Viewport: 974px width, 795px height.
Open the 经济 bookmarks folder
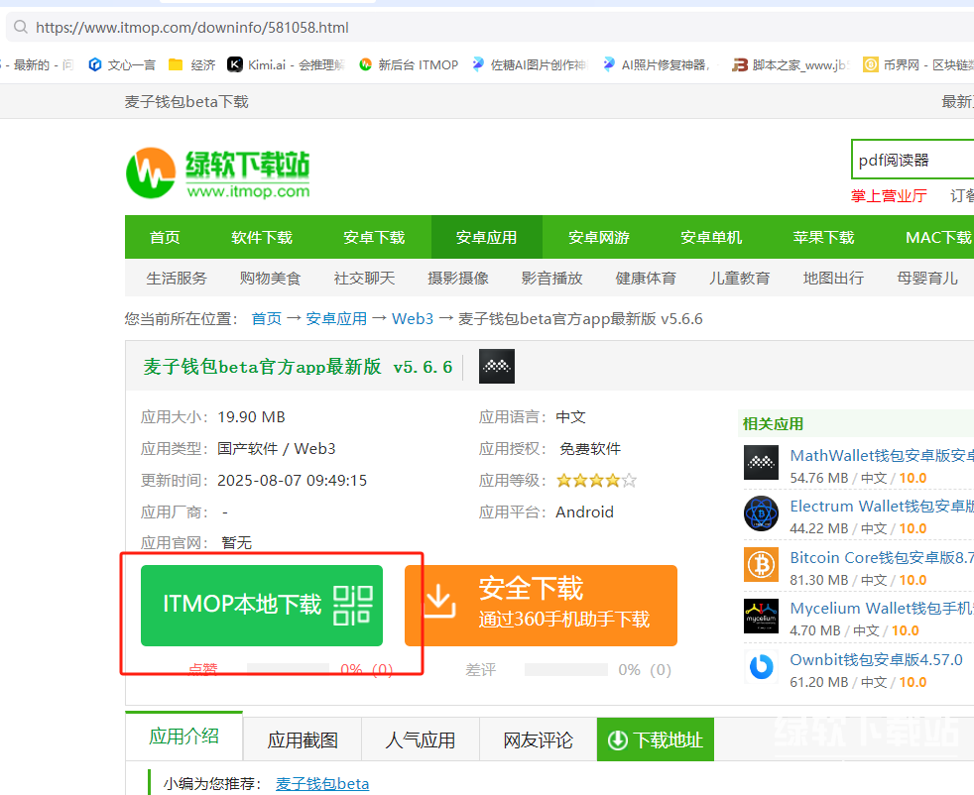(x=191, y=64)
